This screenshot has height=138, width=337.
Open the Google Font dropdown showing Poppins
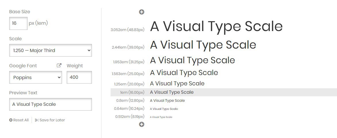click(x=36, y=77)
